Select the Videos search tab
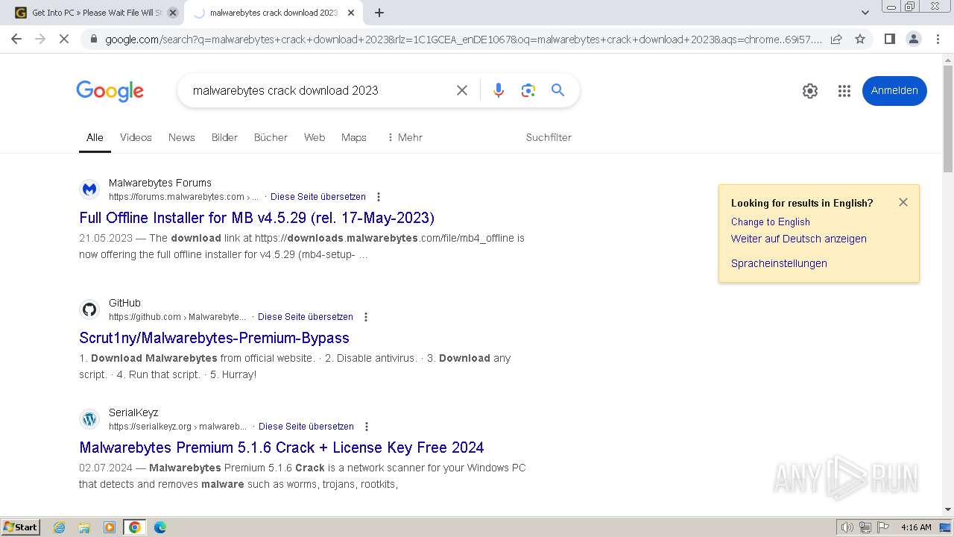The image size is (954, 537). (136, 137)
